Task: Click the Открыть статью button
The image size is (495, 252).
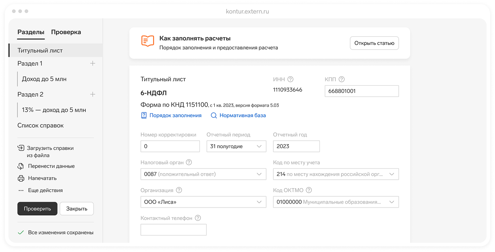Action: point(374,43)
